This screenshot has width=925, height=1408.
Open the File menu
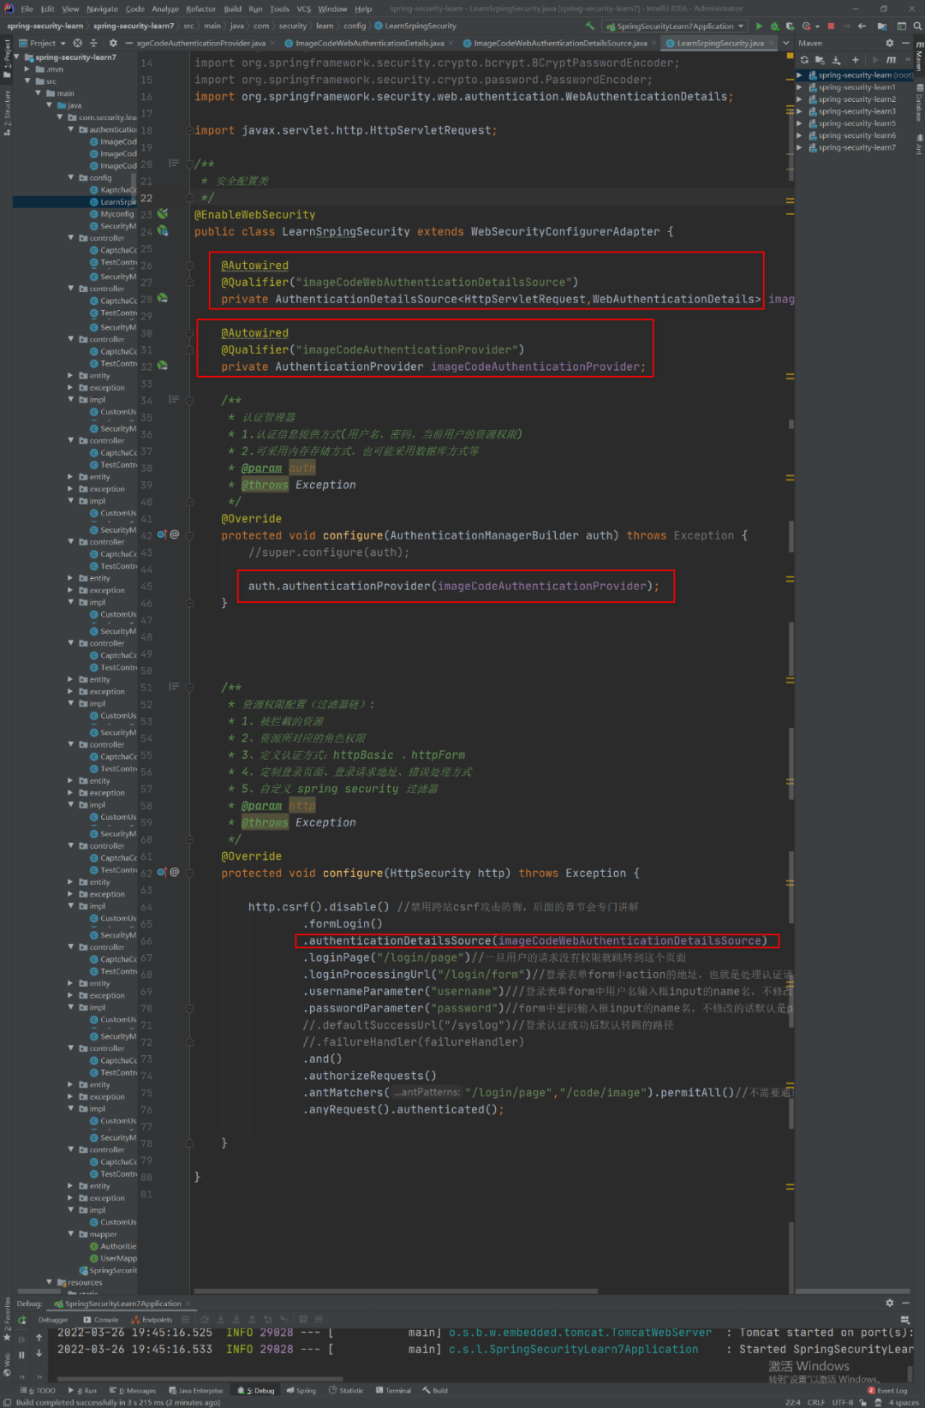[x=27, y=9]
